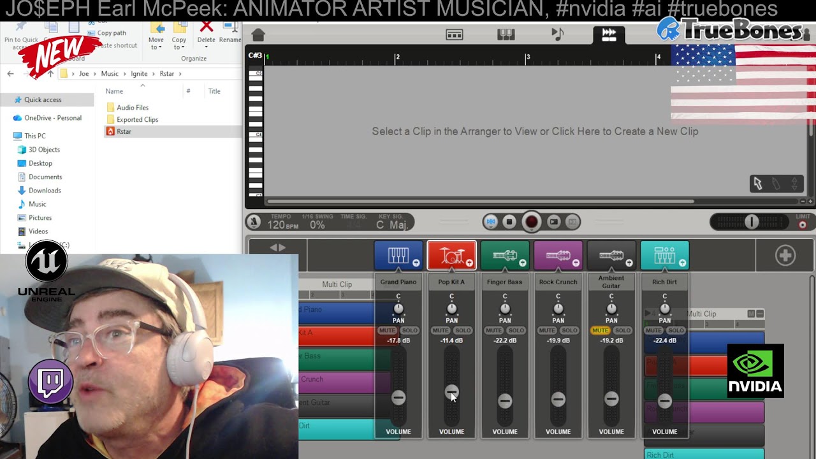Click Delete in File Explorer ribbon
This screenshot has height=459, width=816.
coord(206,33)
